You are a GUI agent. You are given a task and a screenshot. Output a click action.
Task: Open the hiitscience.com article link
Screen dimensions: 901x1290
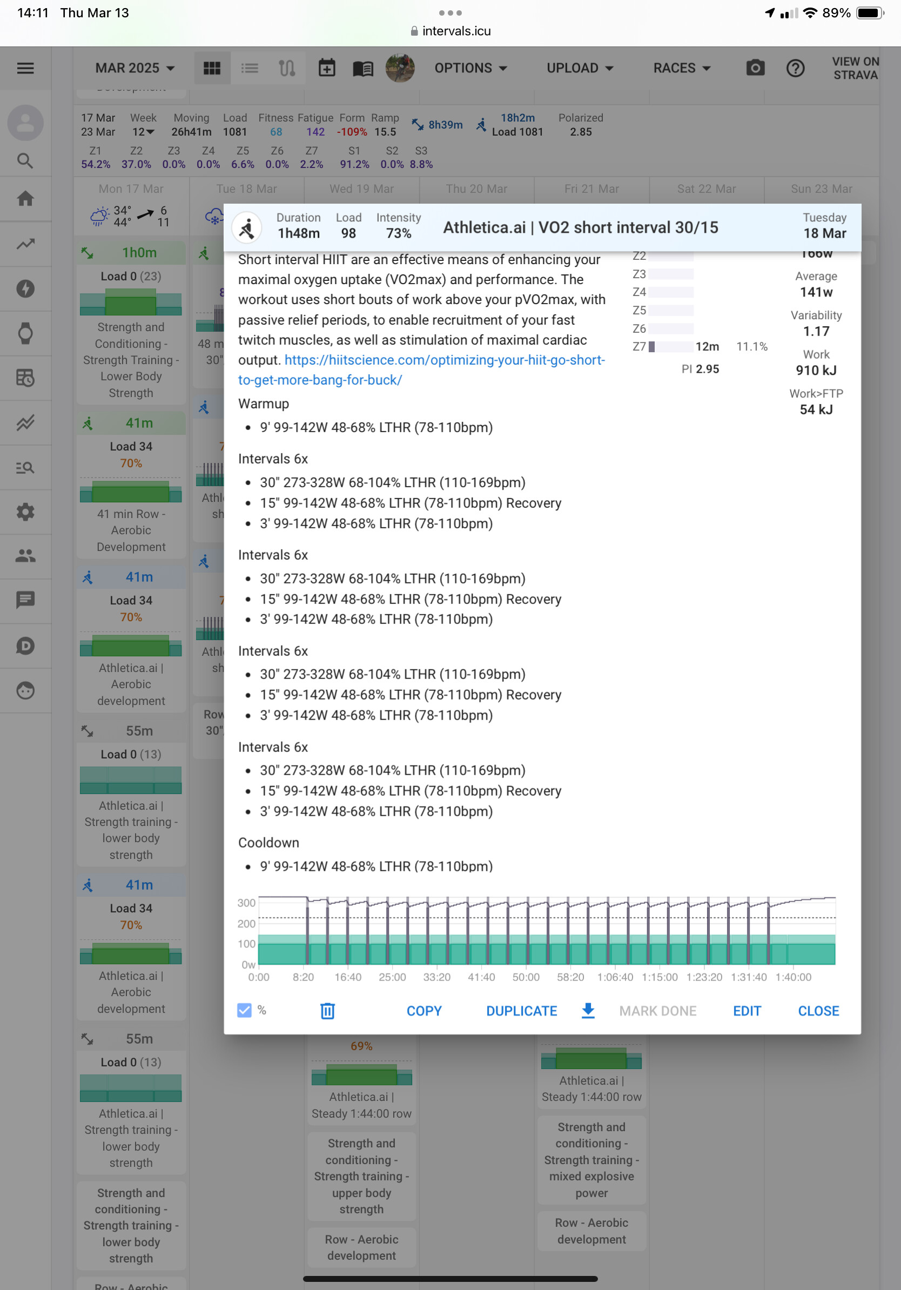[421, 369]
